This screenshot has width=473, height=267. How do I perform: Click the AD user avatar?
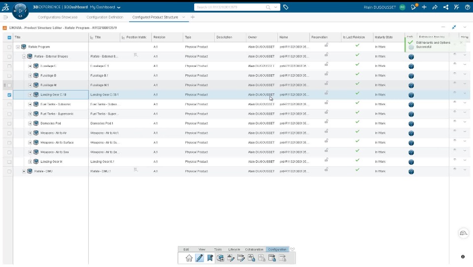(x=402, y=7)
